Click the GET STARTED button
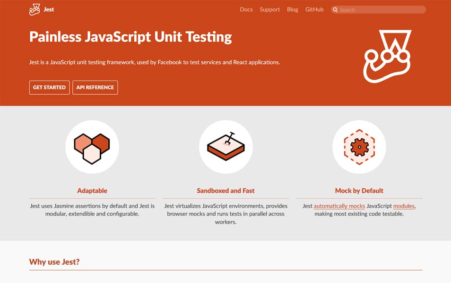 (50, 88)
